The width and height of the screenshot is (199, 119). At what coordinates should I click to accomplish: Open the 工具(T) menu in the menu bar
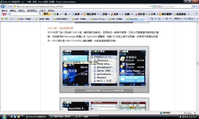pyautogui.click(x=43, y=11)
